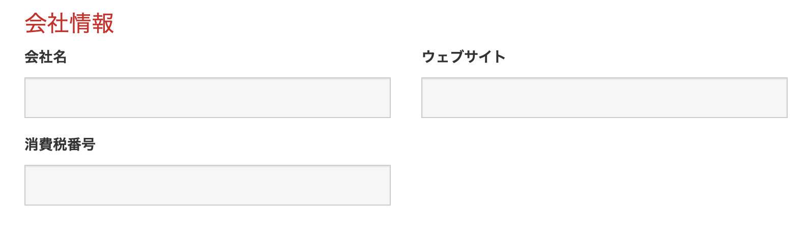The width and height of the screenshot is (806, 231).
Task: Focus the ウェブサイト text box
Action: (604, 98)
